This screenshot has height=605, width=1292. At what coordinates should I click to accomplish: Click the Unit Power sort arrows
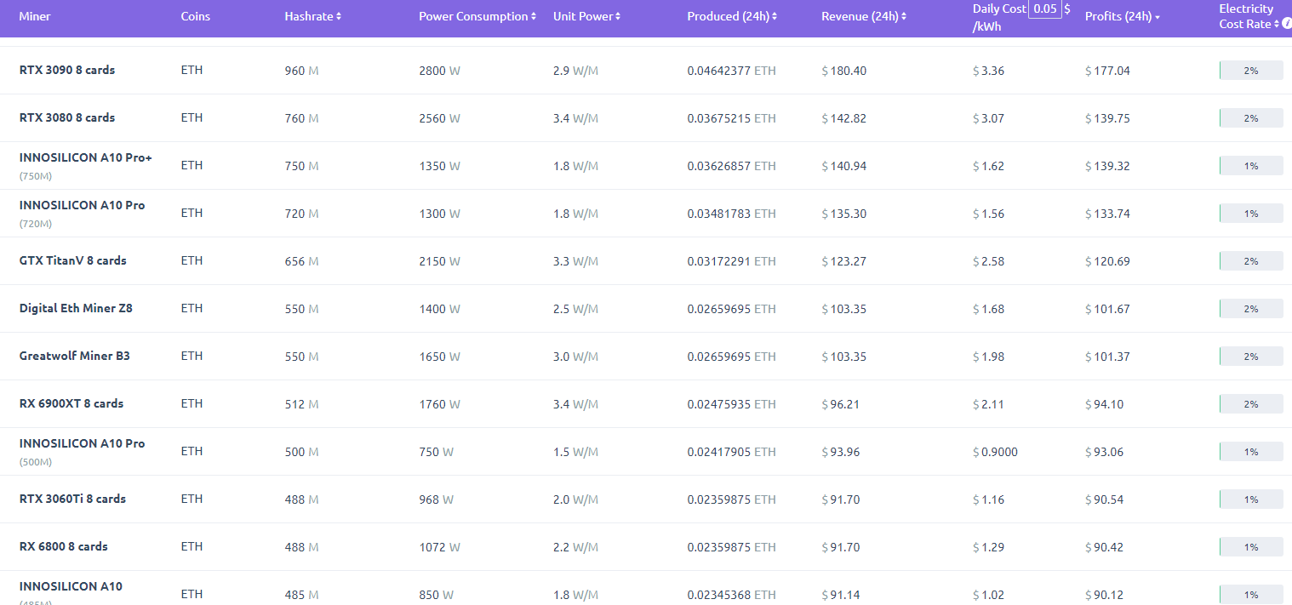pos(618,17)
